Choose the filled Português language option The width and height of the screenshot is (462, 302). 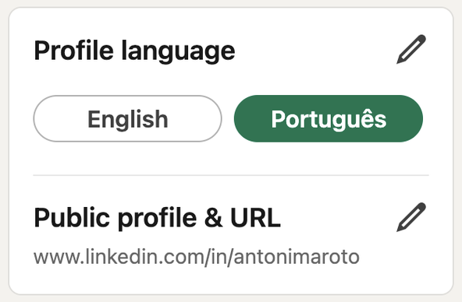(329, 118)
